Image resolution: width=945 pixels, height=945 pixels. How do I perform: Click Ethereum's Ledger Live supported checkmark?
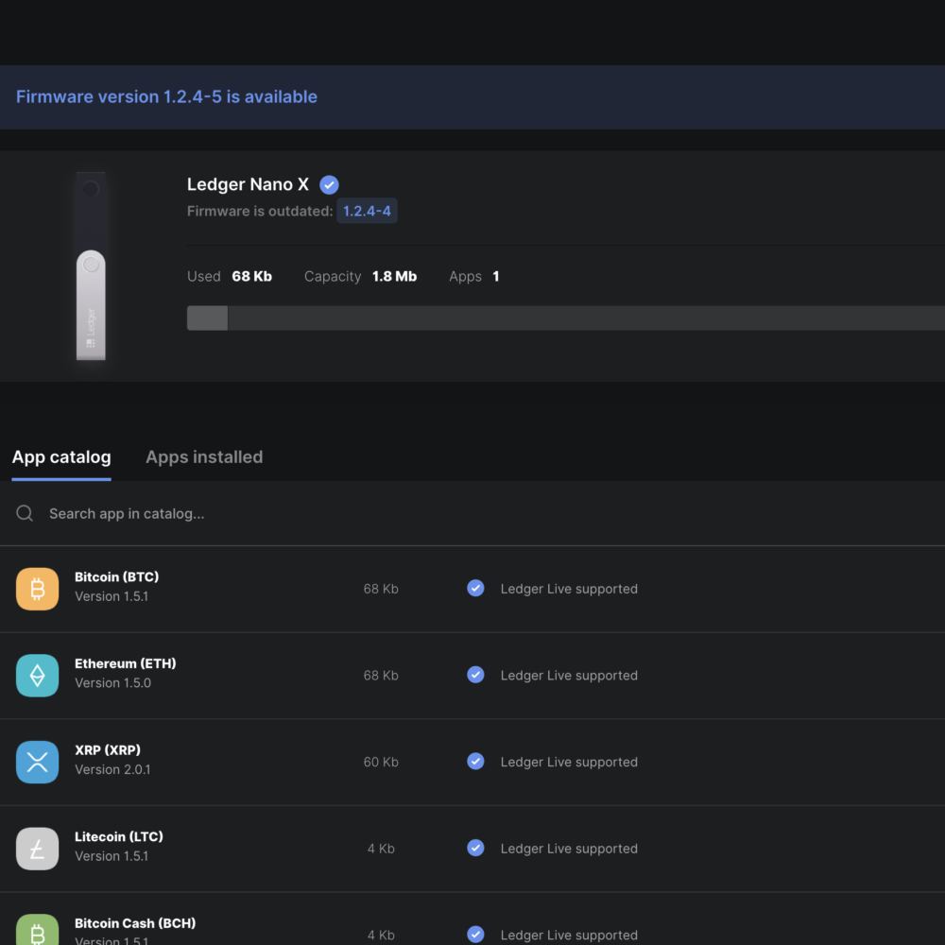[x=475, y=675]
